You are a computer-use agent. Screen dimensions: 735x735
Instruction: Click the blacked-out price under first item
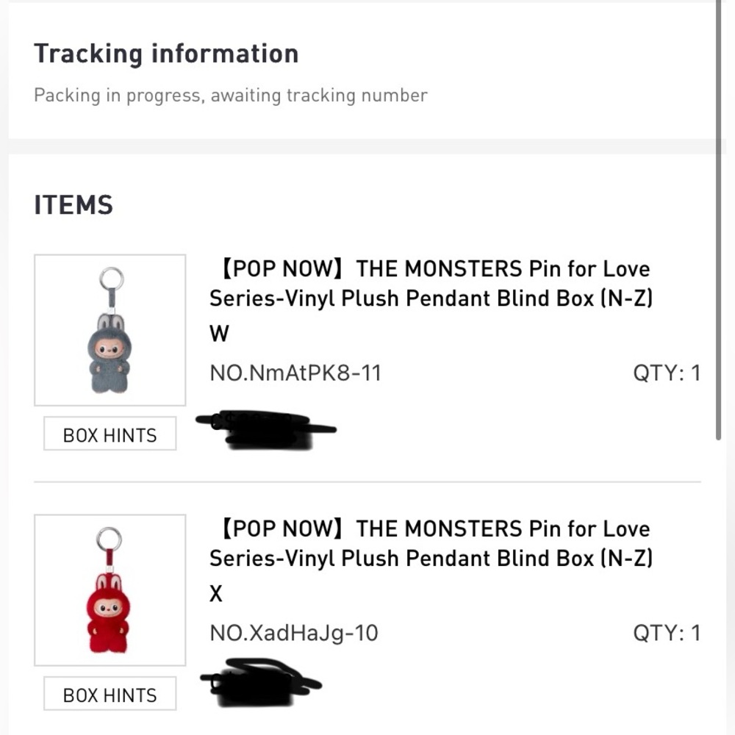(265, 429)
